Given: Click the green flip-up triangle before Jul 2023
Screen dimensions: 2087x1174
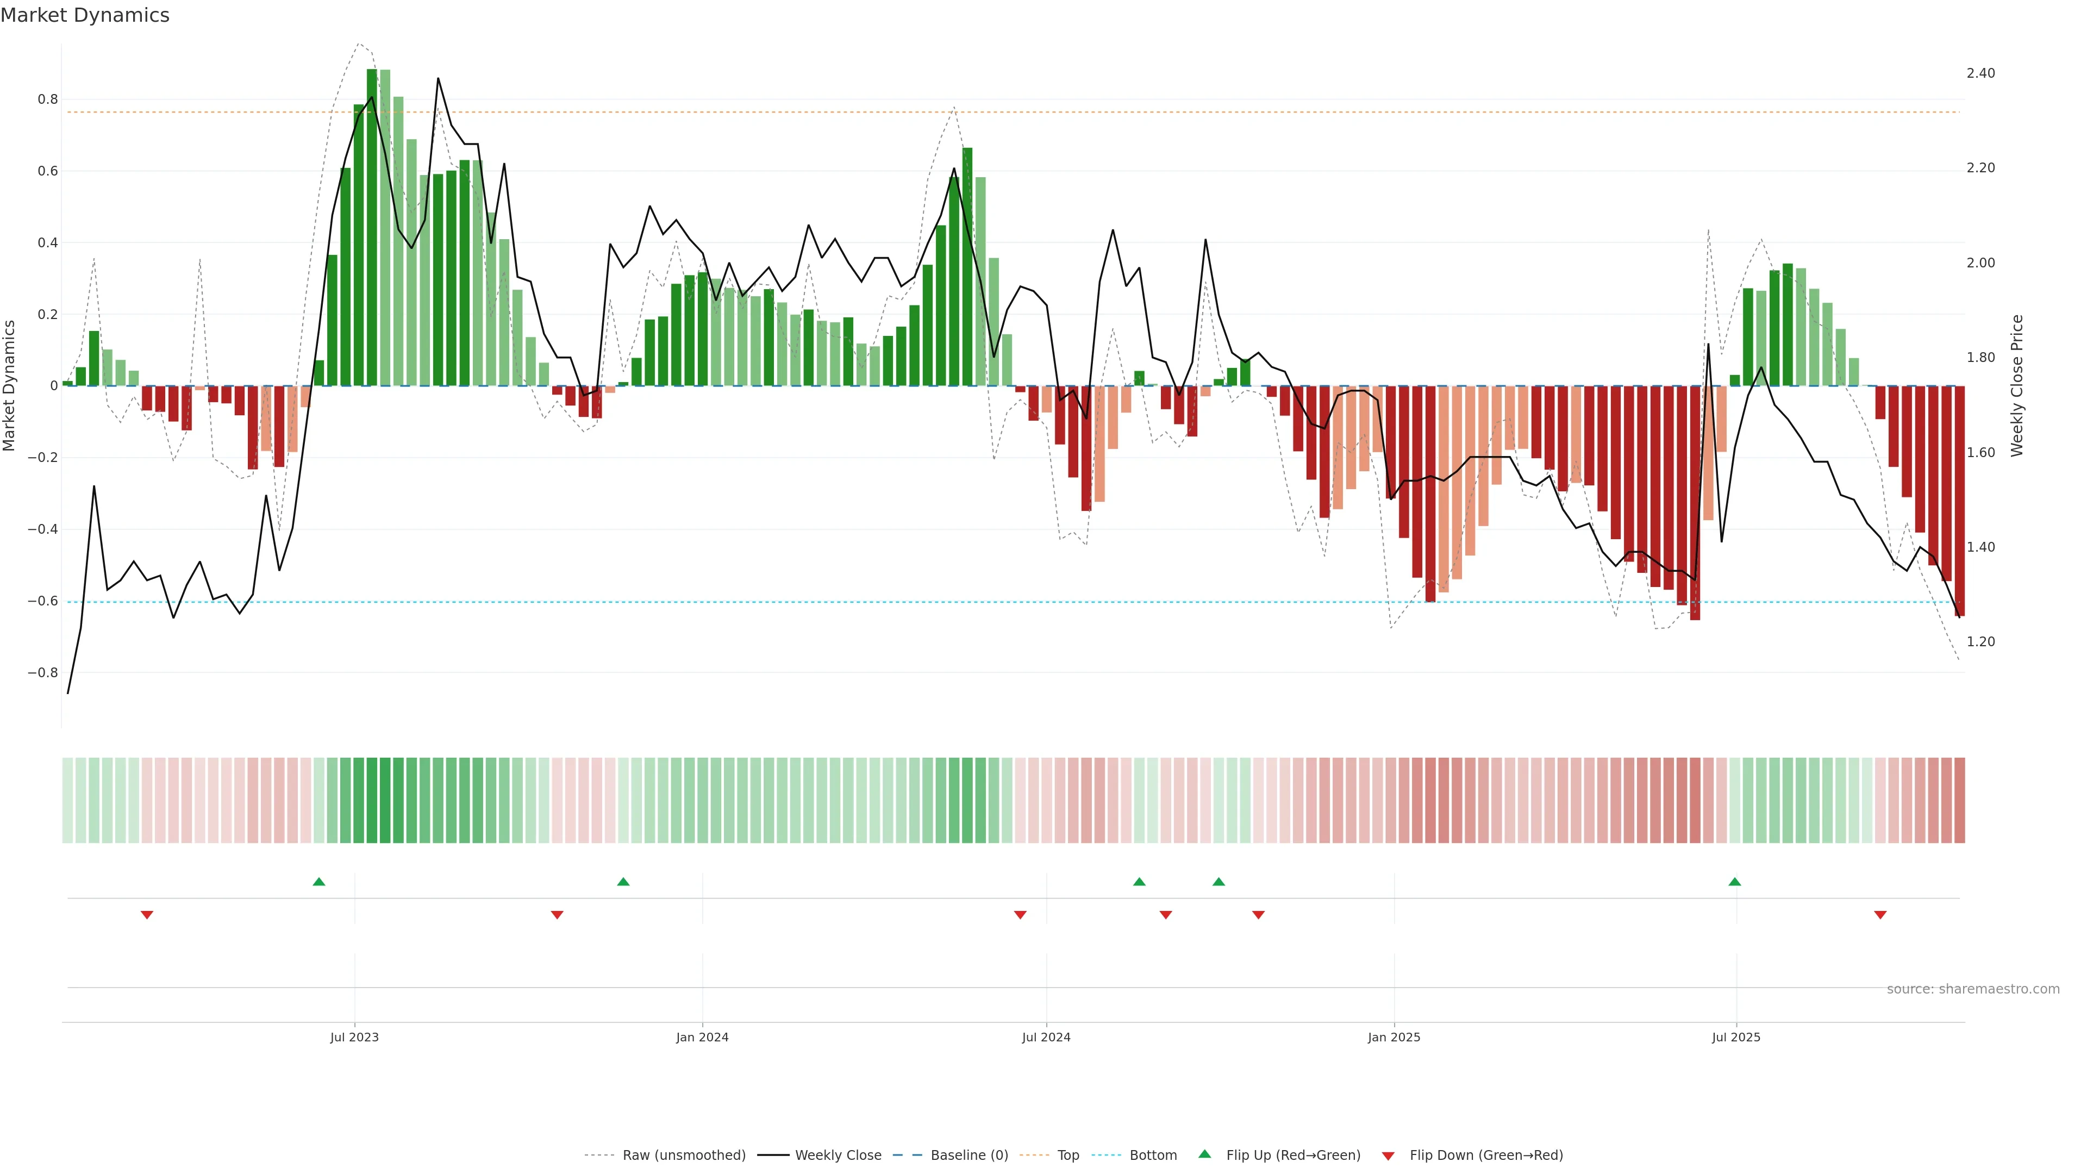Looking at the screenshot, I should point(318,882).
